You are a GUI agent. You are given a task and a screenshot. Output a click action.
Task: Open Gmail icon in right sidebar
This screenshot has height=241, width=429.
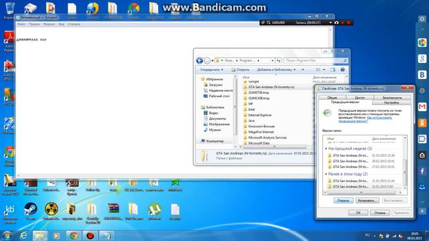pos(422,107)
